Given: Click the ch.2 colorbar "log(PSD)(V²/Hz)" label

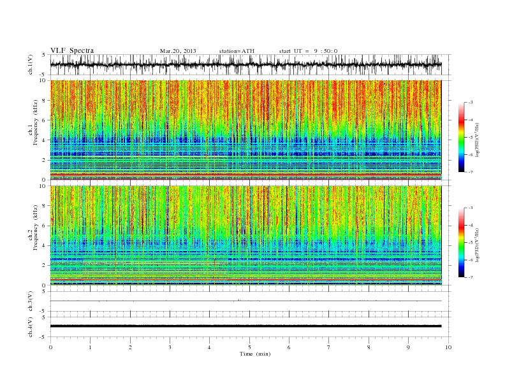Looking at the screenshot, I should coord(477,244).
